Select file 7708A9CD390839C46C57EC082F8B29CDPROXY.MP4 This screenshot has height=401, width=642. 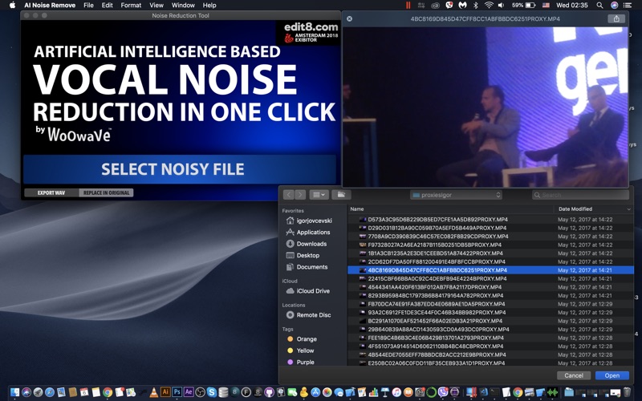point(490,237)
